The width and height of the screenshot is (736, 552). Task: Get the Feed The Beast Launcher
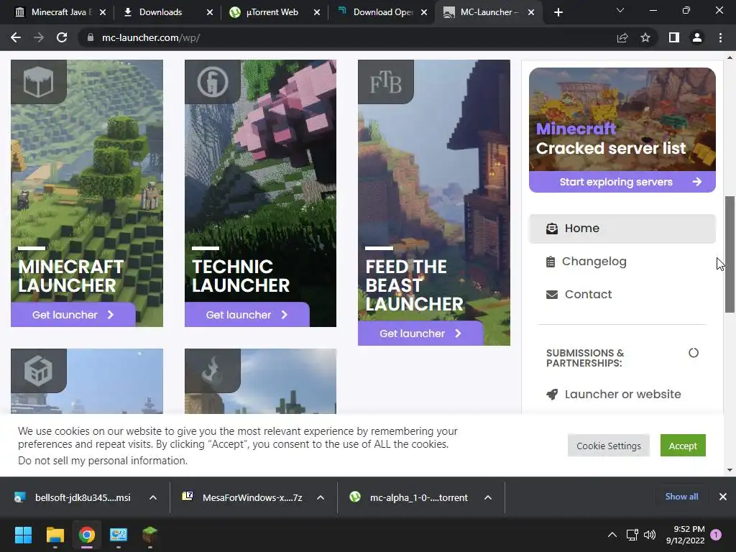coord(420,333)
